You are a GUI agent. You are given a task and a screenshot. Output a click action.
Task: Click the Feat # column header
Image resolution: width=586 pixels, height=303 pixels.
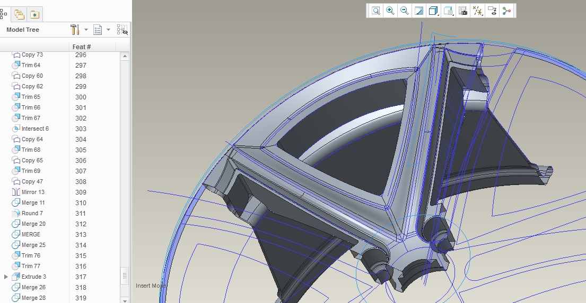82,47
